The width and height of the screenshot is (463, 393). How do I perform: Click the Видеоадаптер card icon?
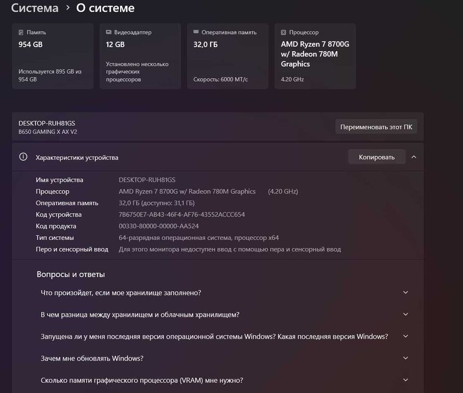(x=109, y=33)
